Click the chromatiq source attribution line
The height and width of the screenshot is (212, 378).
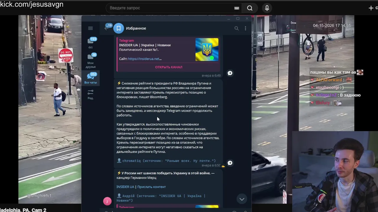point(166,161)
